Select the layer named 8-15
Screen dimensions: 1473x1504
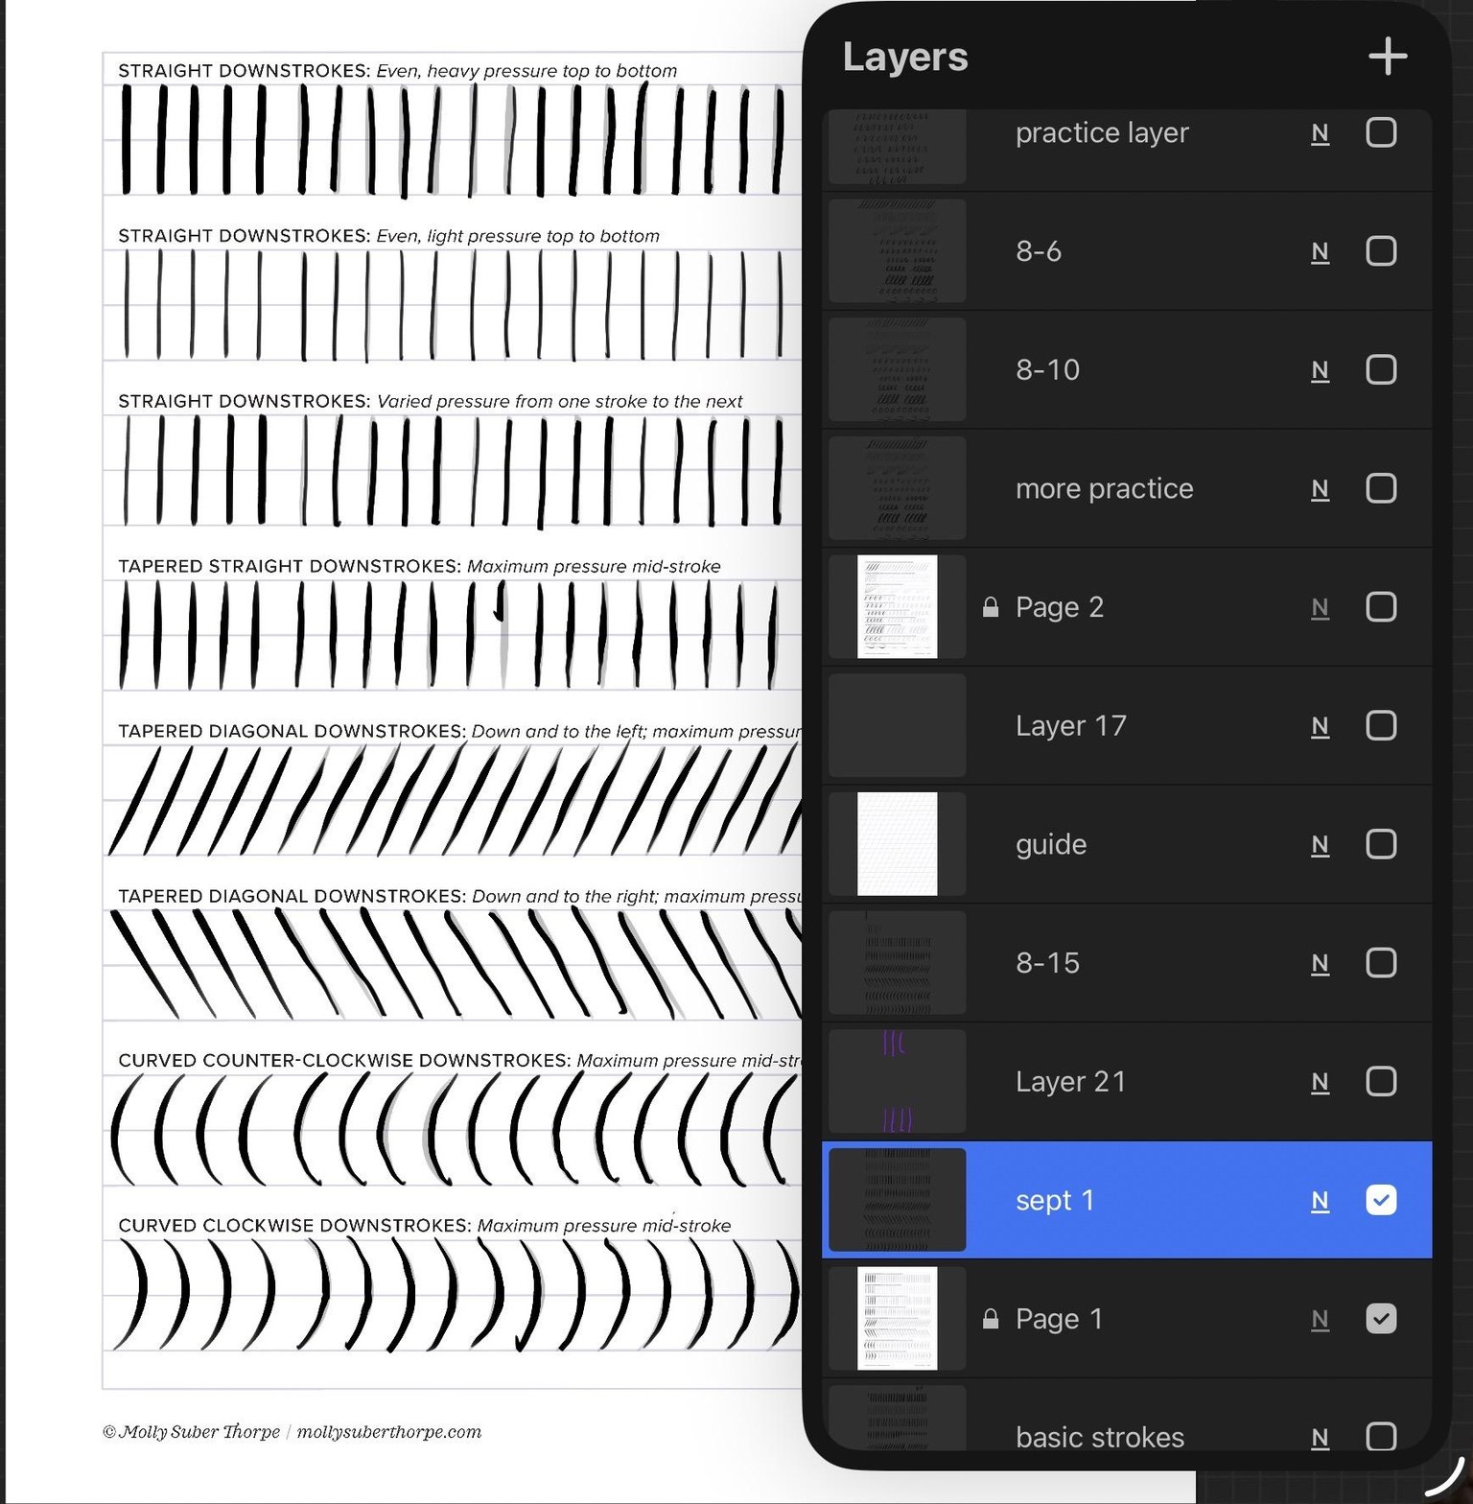(1047, 963)
